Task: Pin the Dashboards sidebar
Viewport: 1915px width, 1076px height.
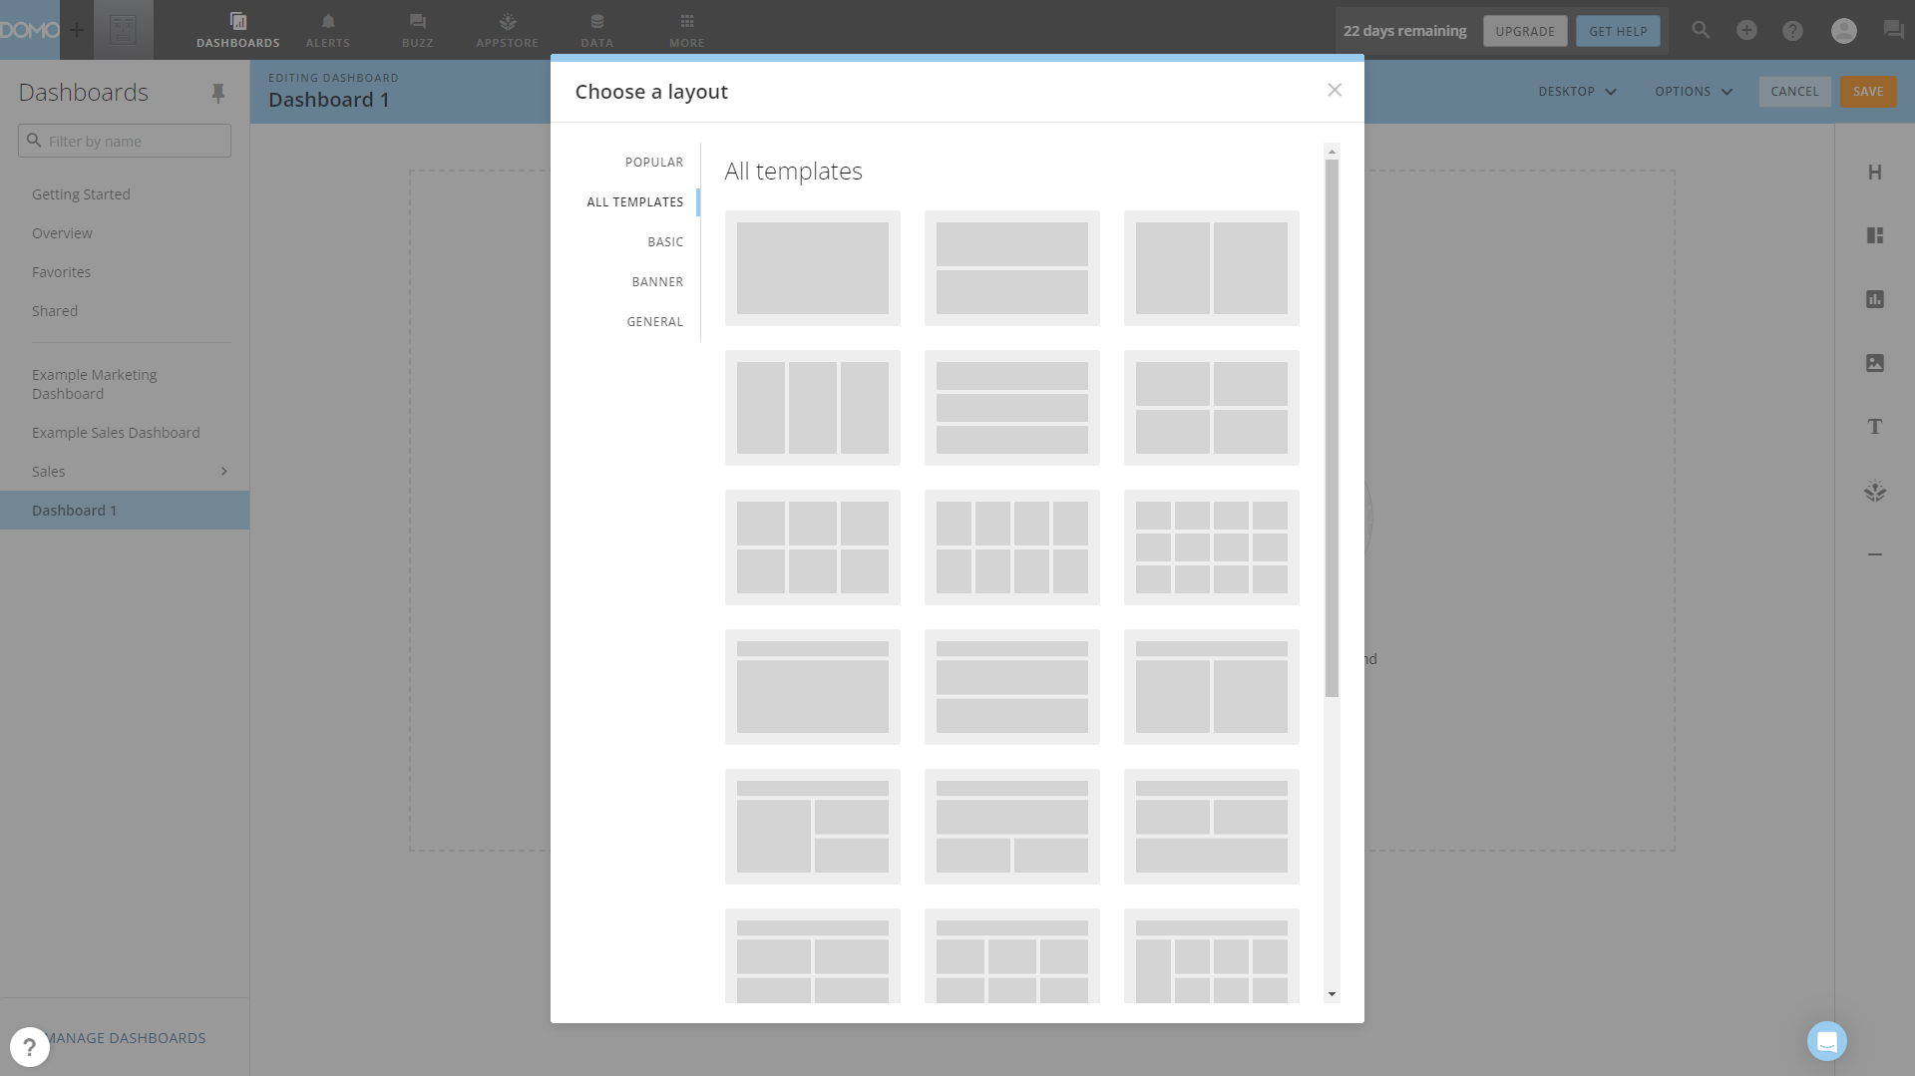Action: pos(217,93)
